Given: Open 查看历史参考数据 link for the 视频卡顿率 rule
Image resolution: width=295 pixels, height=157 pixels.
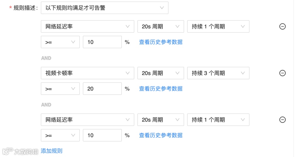Looking at the screenshot, I should [161, 89].
